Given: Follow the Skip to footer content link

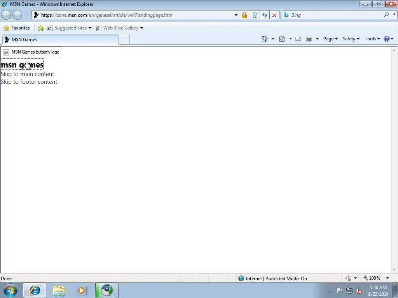Looking at the screenshot, I should 29,82.
